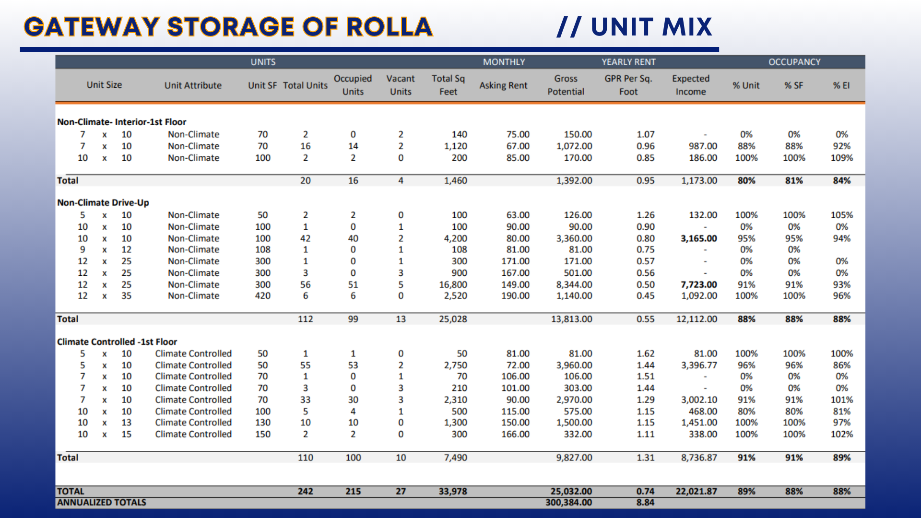This screenshot has width=921, height=518.
Task: Click Climate Controlled expected income '8,736.87'
Action: tap(699, 458)
